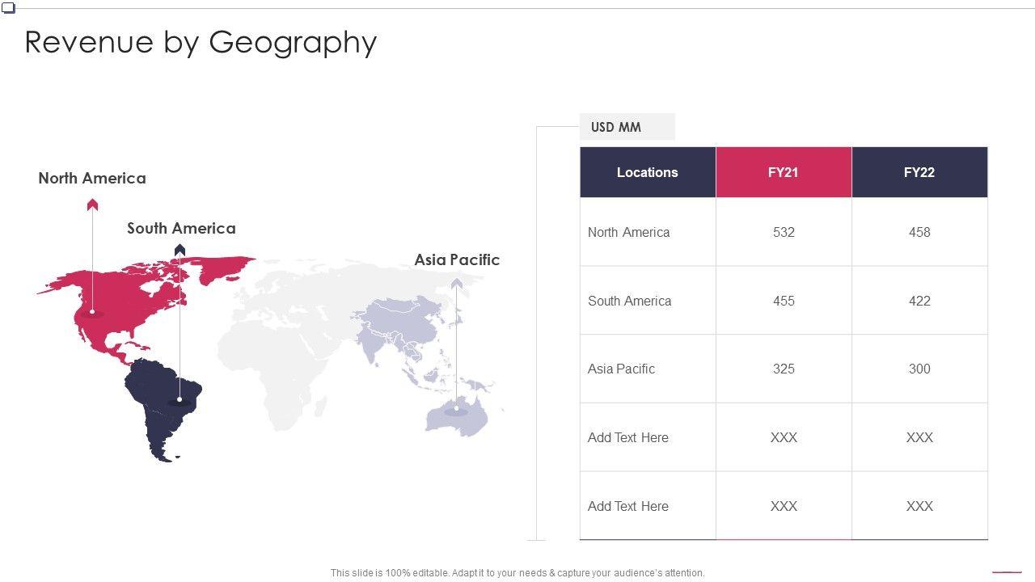The image size is (1035, 582).
Task: Click the Revenue by Geography title
Action: (201, 42)
